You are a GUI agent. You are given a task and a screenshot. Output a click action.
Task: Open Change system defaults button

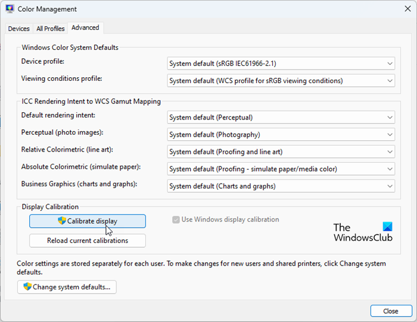click(67, 287)
